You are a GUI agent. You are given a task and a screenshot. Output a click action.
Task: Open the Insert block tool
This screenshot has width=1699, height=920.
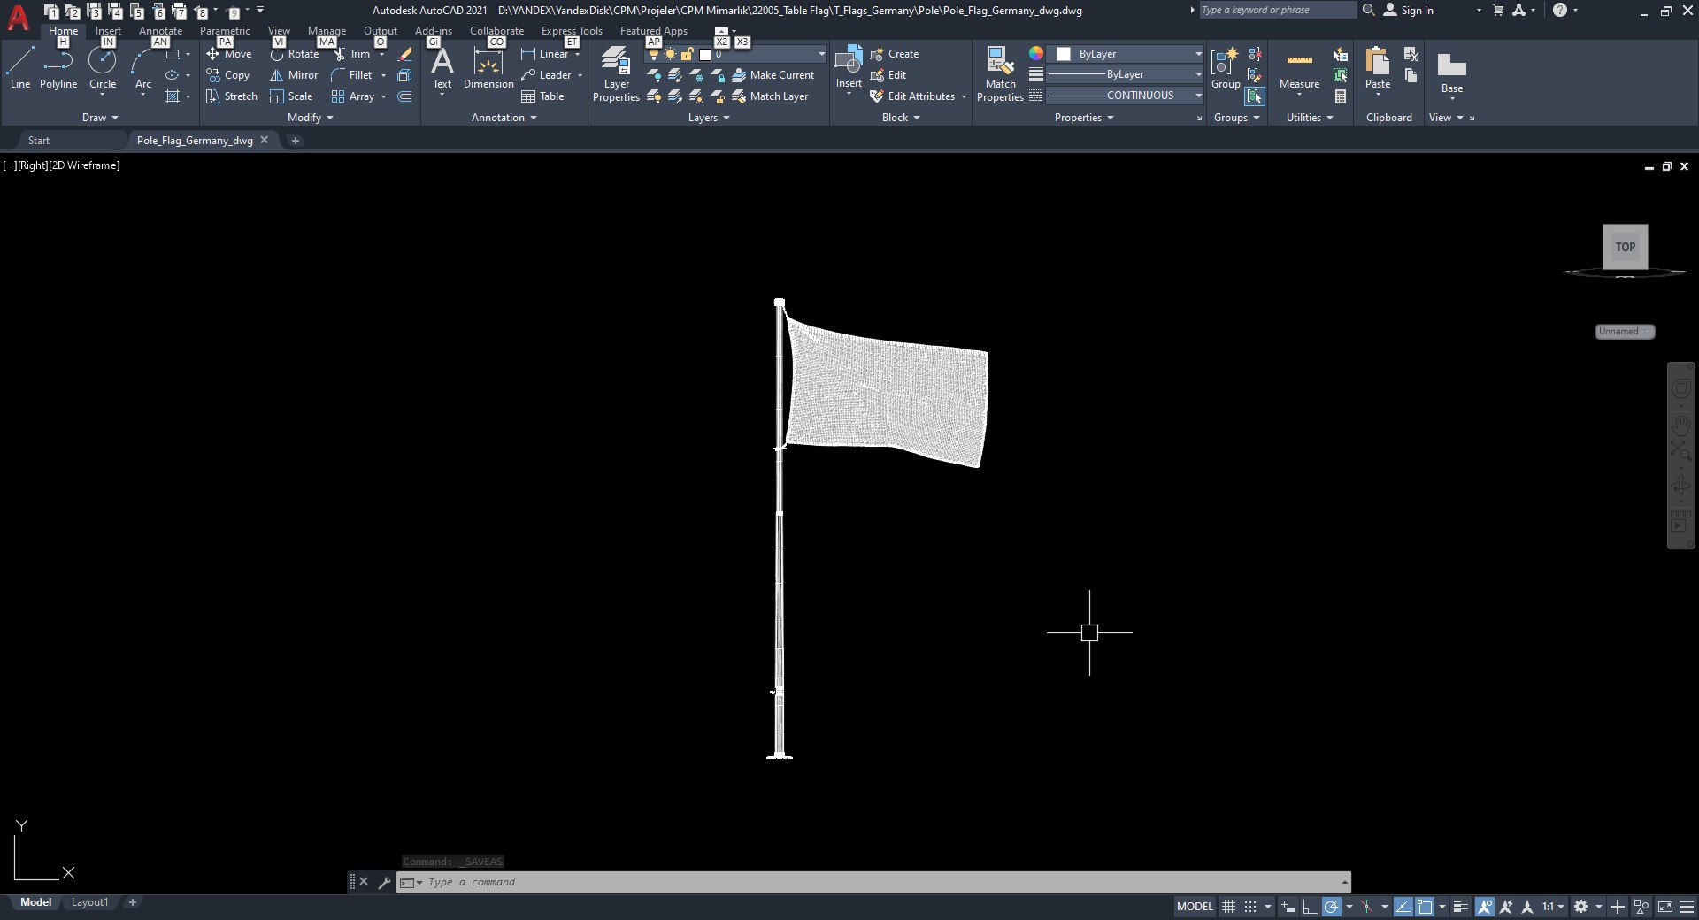pos(849,67)
